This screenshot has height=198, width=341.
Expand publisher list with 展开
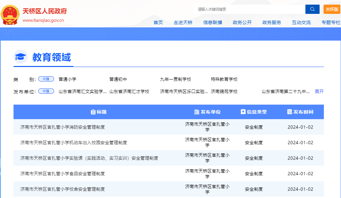coord(319,91)
